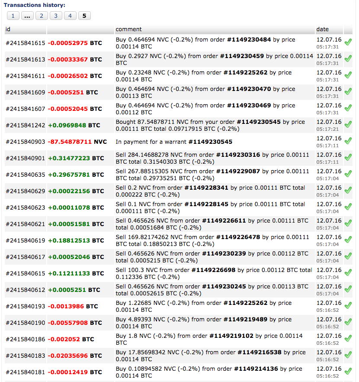359x382 pixels.
Task: Open order #1149230459 link
Action: tap(242, 56)
